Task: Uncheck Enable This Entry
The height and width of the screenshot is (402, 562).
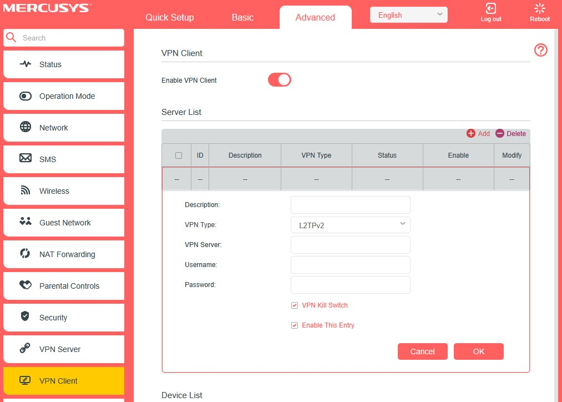Action: pyautogui.click(x=294, y=325)
